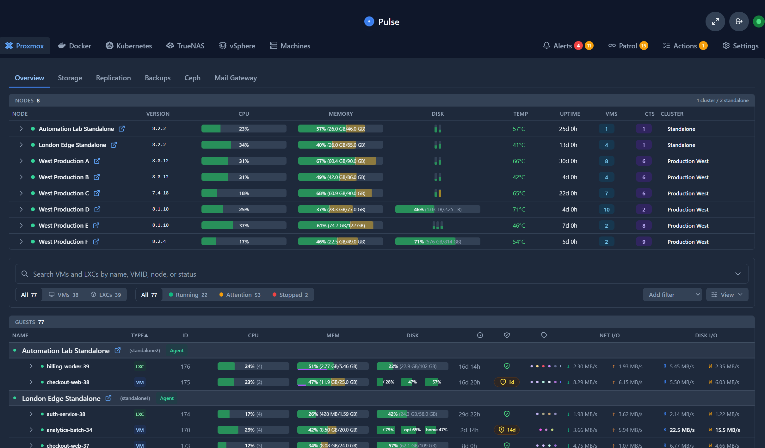Select the All 77 status filter
Viewport: 765px width, 448px height.
149,295
